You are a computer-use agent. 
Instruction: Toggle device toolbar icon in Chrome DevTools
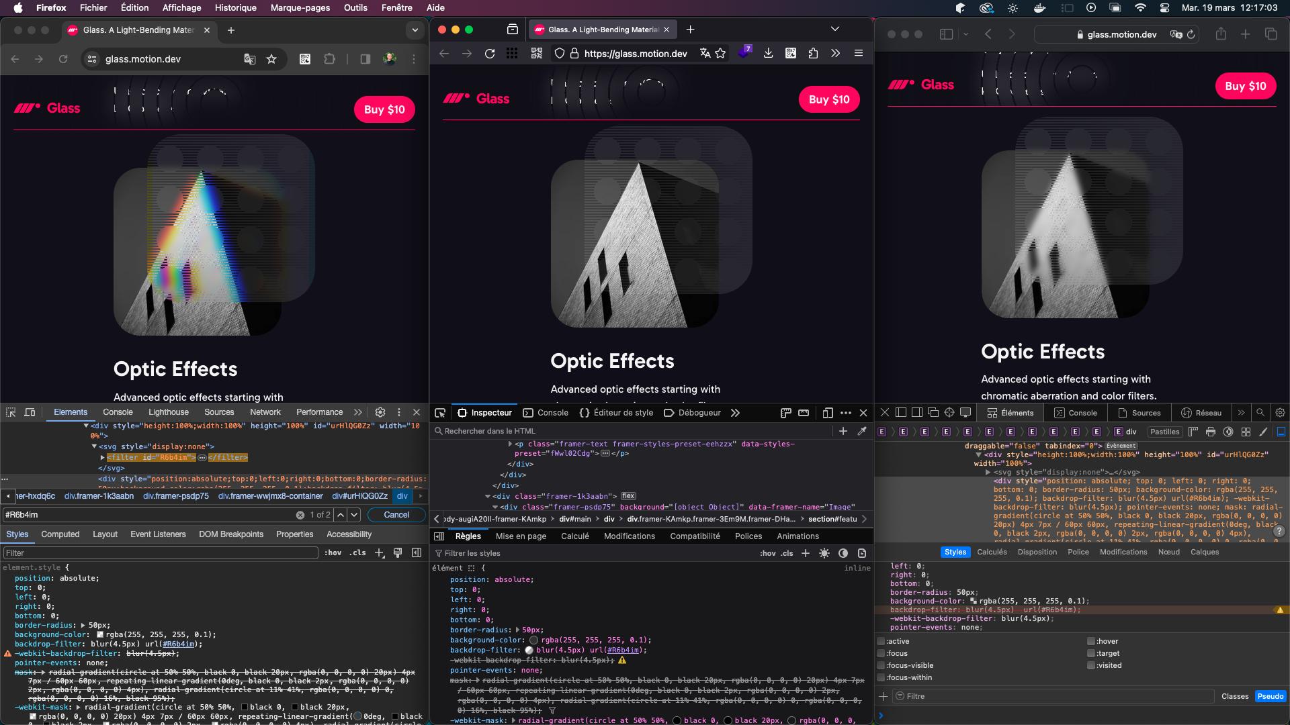coord(30,412)
